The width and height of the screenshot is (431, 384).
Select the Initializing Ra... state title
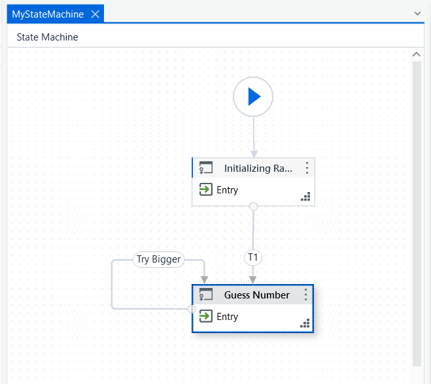click(x=258, y=168)
